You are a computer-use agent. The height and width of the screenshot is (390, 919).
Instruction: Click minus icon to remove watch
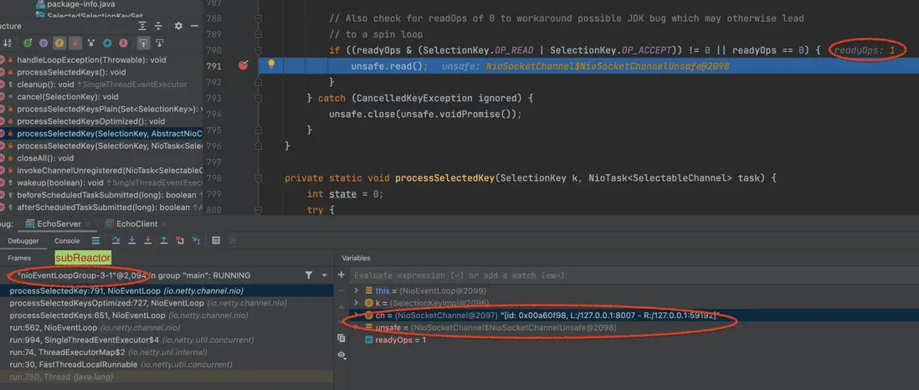pyautogui.click(x=341, y=290)
